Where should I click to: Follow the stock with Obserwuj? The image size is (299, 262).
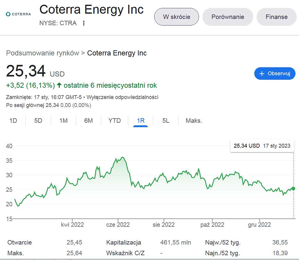pyautogui.click(x=275, y=74)
